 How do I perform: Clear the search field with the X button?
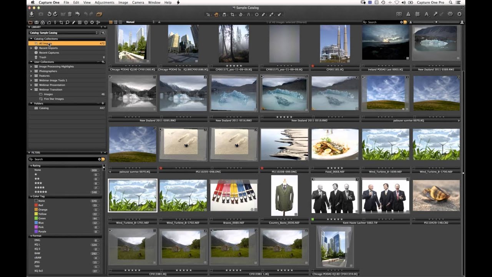click(402, 22)
